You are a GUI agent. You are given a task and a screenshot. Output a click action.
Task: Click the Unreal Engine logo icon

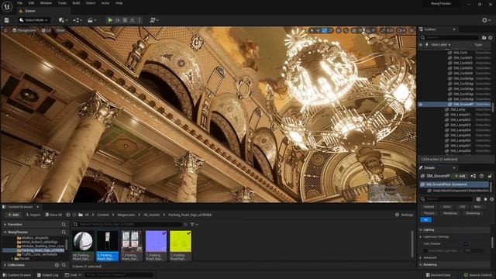point(7,7)
